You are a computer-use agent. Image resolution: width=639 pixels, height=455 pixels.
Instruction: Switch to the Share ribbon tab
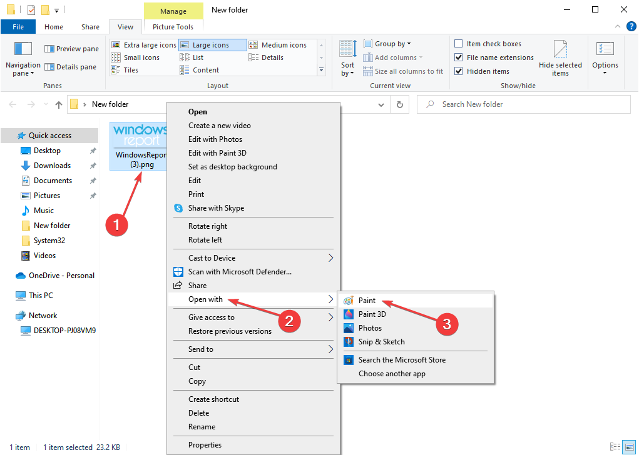click(x=90, y=27)
